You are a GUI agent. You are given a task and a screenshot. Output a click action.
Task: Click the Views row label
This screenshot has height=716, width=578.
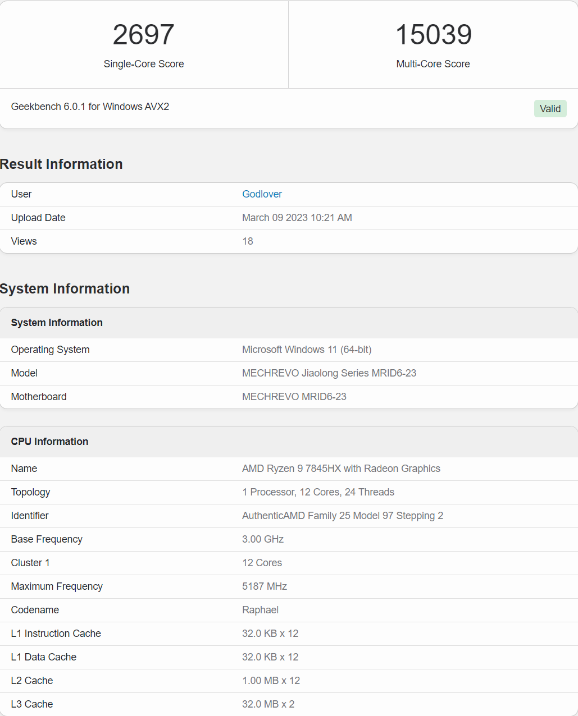coord(24,241)
